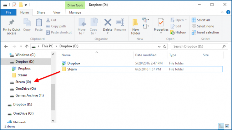Open the Delete options dropdown arrow
Image resolution: width=232 pixels, height=130 pixels.
coord(108,33)
